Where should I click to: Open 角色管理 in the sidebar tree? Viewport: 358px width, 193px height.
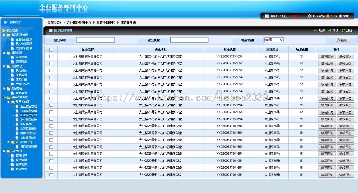pos(21,160)
